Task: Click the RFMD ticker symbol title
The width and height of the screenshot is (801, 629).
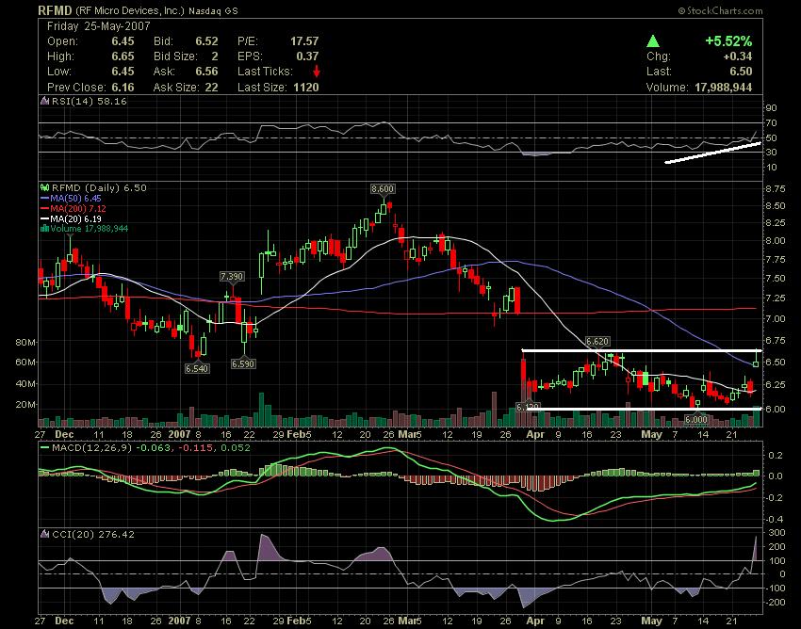Action: click(x=56, y=9)
